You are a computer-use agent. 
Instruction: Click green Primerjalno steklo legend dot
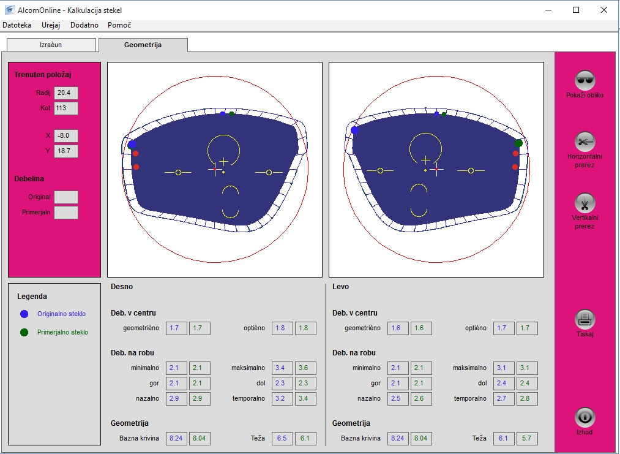24,332
